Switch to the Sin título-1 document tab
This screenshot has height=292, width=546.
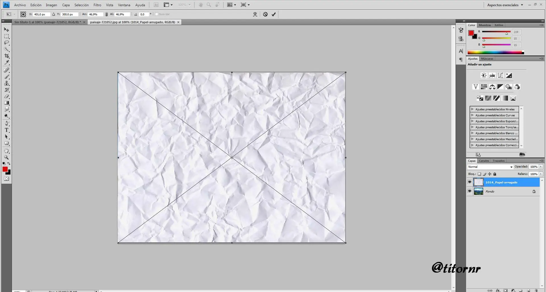[47, 22]
